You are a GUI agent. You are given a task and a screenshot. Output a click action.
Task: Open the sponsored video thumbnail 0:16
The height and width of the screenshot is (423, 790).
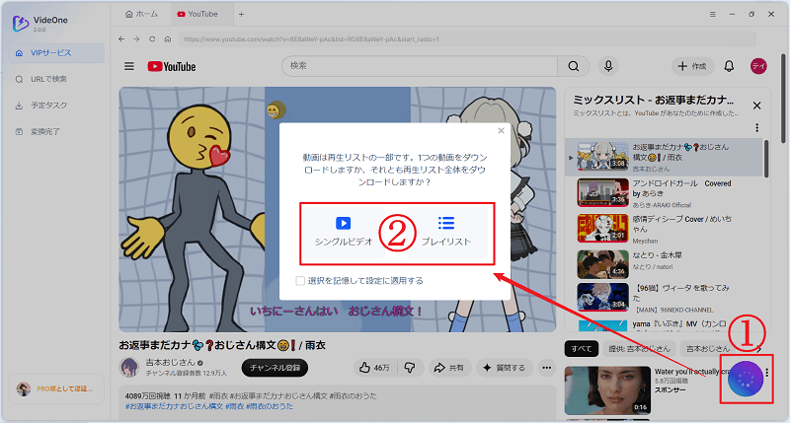tap(607, 390)
